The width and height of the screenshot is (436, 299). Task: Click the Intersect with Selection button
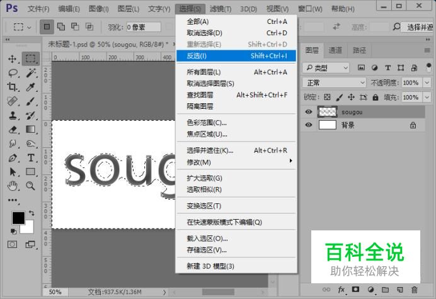pos(89,26)
